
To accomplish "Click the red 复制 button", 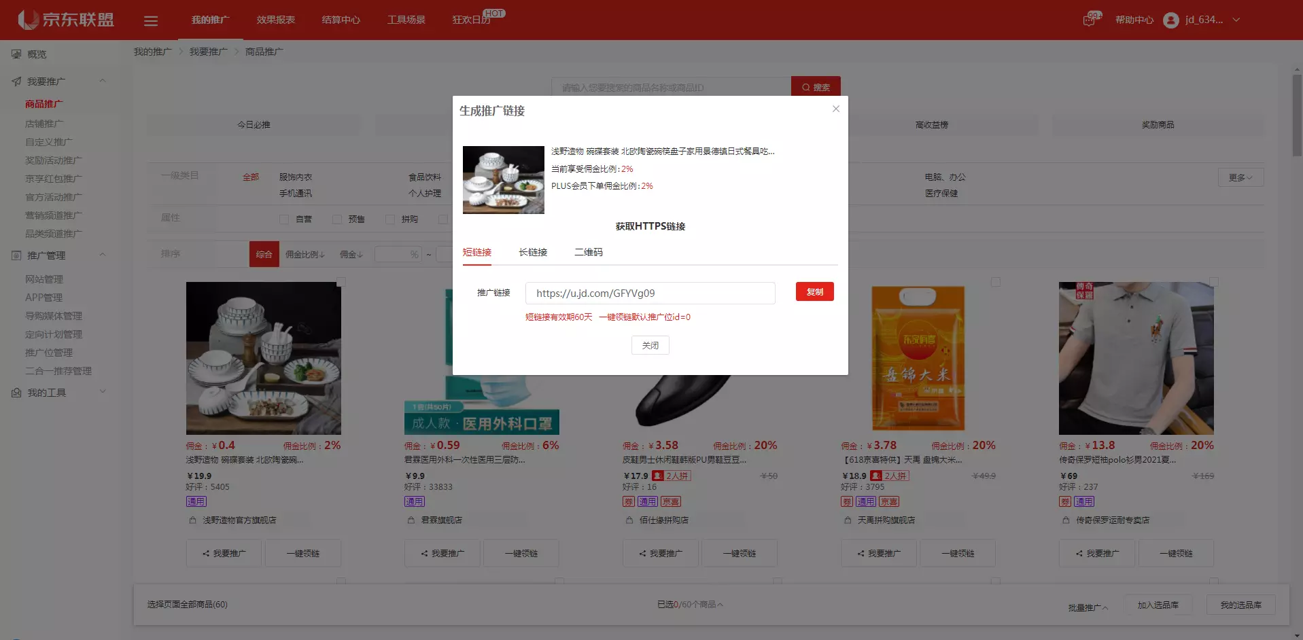I will click(x=815, y=291).
